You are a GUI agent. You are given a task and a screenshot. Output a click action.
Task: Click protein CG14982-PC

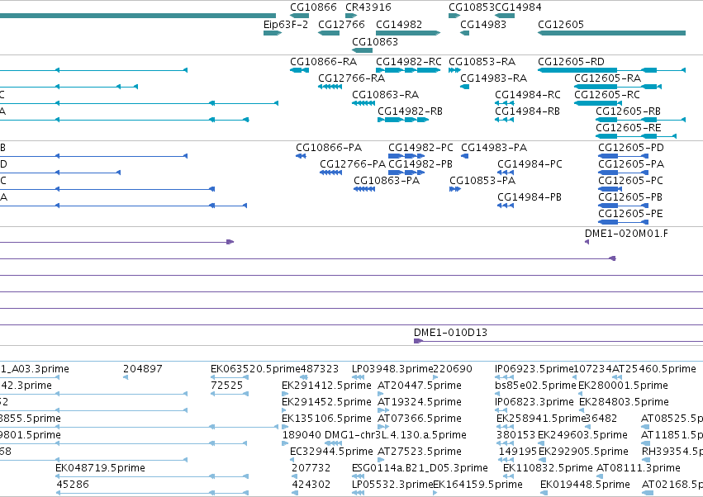tap(420, 148)
